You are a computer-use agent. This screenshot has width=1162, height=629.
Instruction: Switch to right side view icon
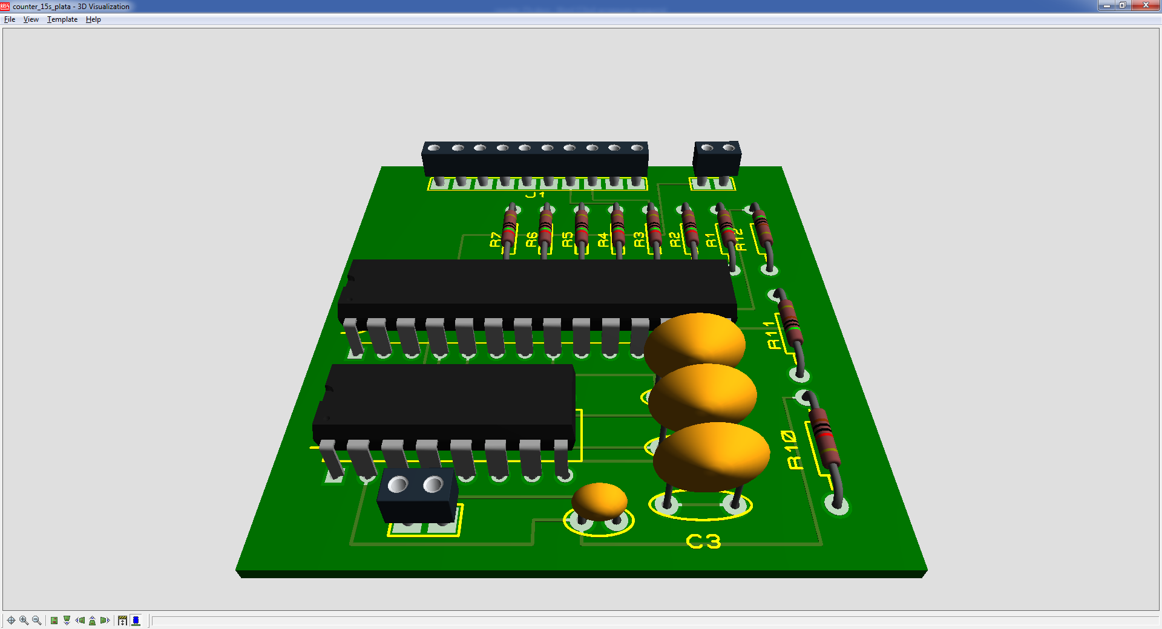(105, 620)
